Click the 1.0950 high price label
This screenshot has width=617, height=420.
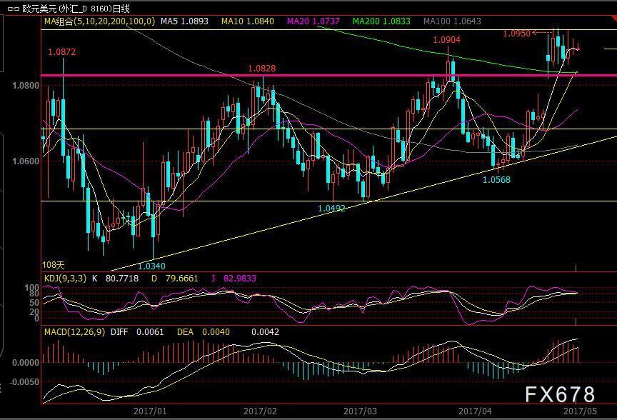coord(516,34)
